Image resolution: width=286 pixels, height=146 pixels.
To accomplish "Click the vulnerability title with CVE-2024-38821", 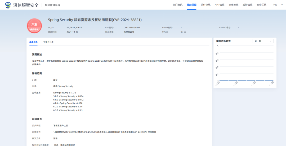I will click(x=95, y=20).
